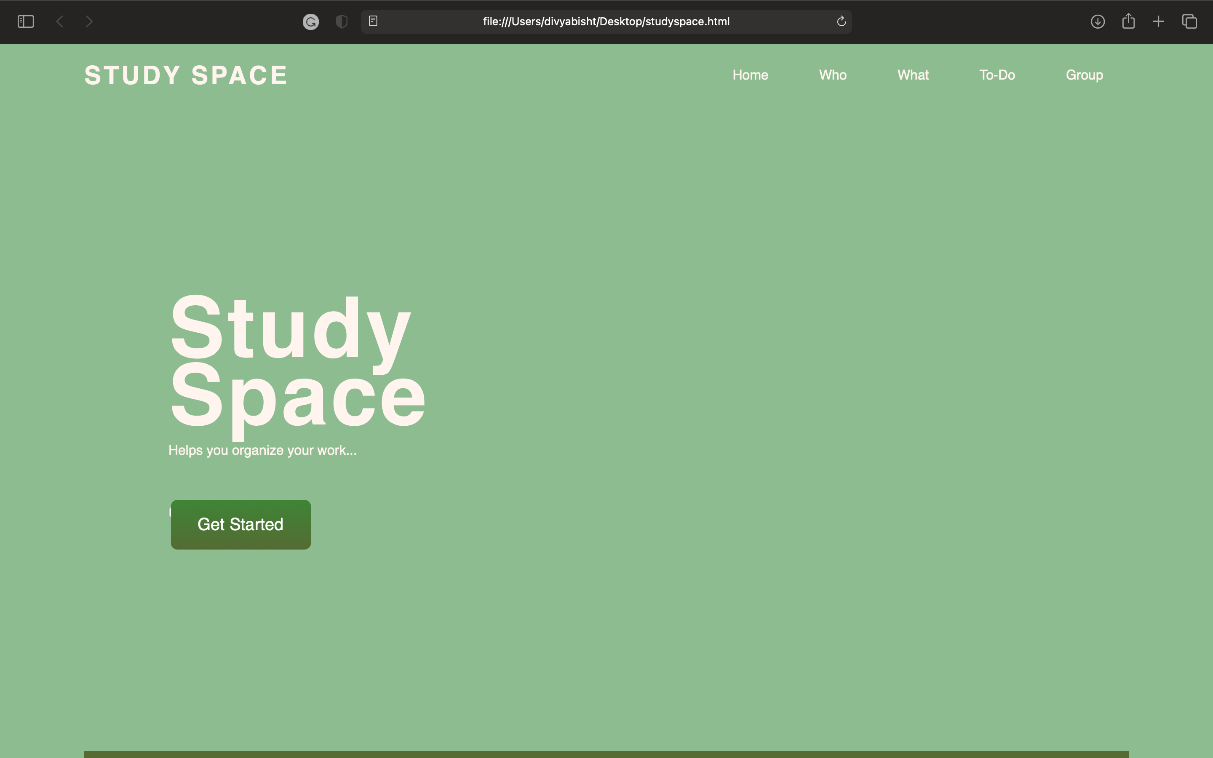Viewport: 1213px width, 758px height.
Task: Click the forward navigation arrow
Action: pyautogui.click(x=89, y=21)
